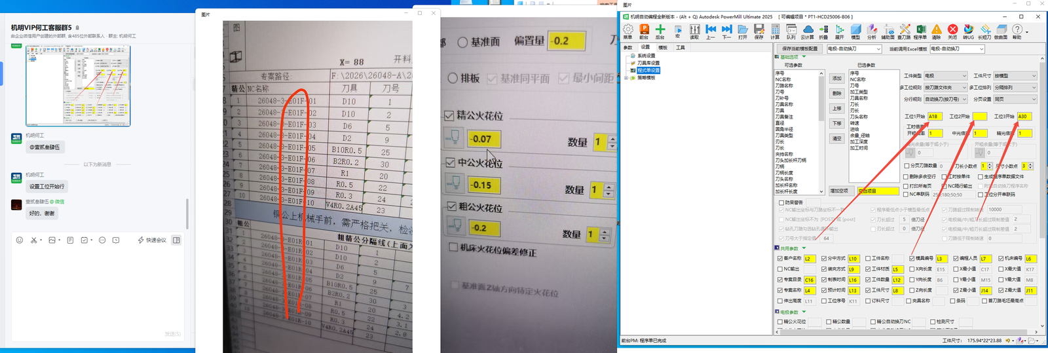Switch to the 模板 tab
The height and width of the screenshot is (353, 1048).
663,48
